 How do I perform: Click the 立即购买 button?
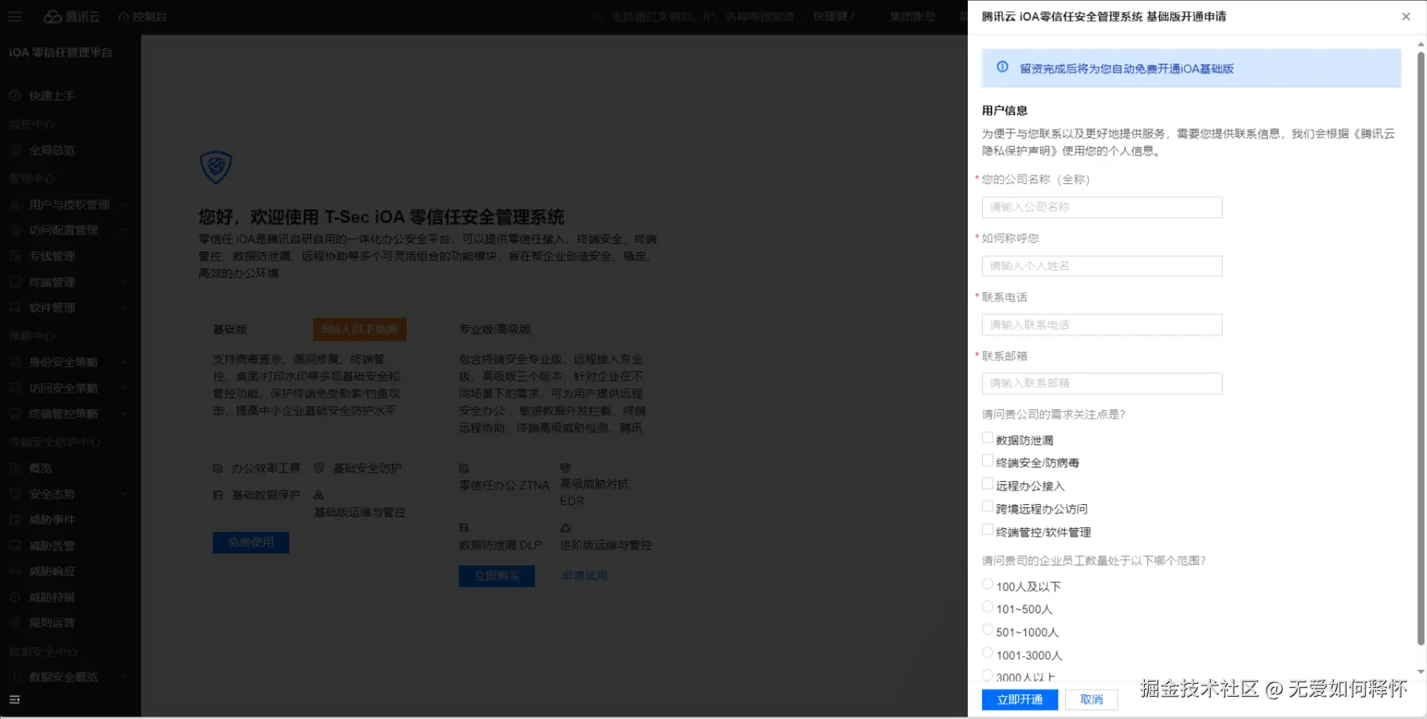pyautogui.click(x=497, y=576)
